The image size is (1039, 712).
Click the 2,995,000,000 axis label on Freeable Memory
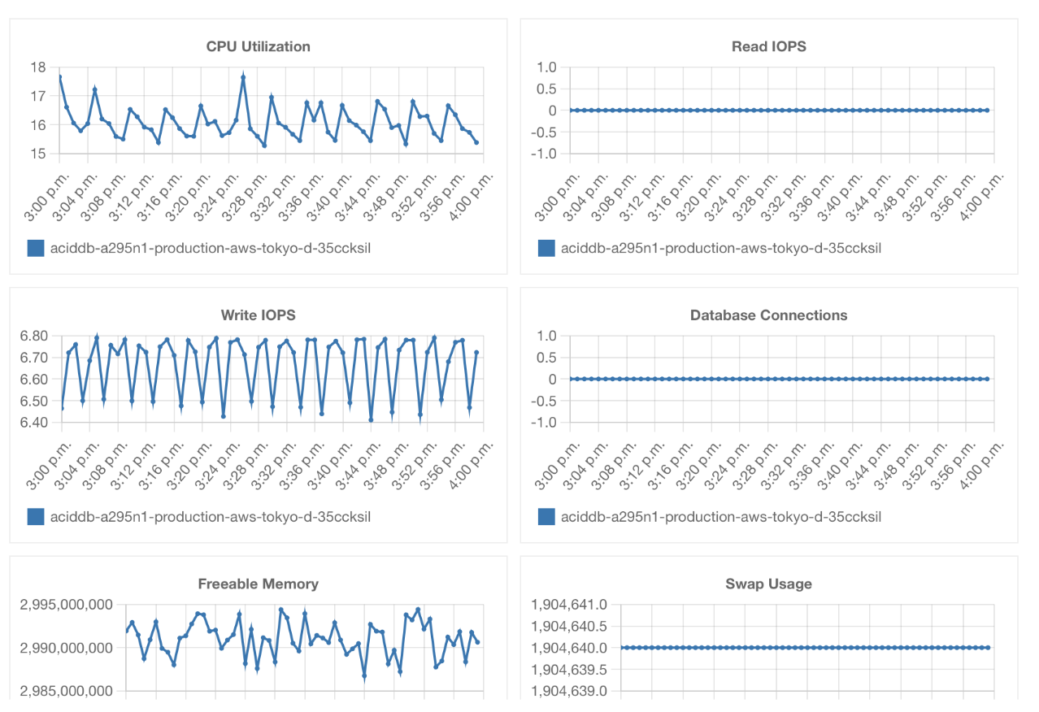click(x=67, y=606)
